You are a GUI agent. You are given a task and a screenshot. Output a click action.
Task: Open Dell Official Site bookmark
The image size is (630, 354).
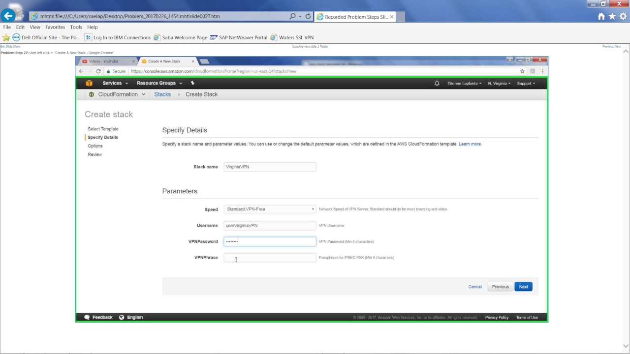point(46,37)
